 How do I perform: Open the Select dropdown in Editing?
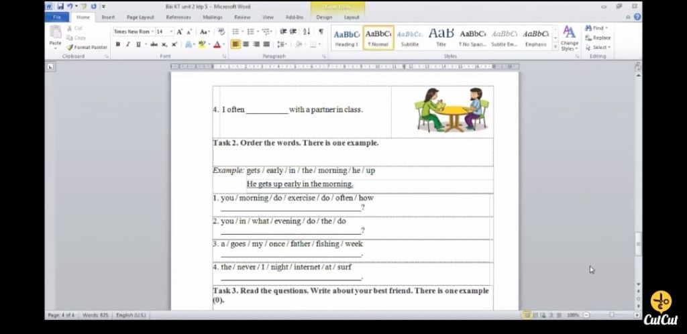pos(598,47)
